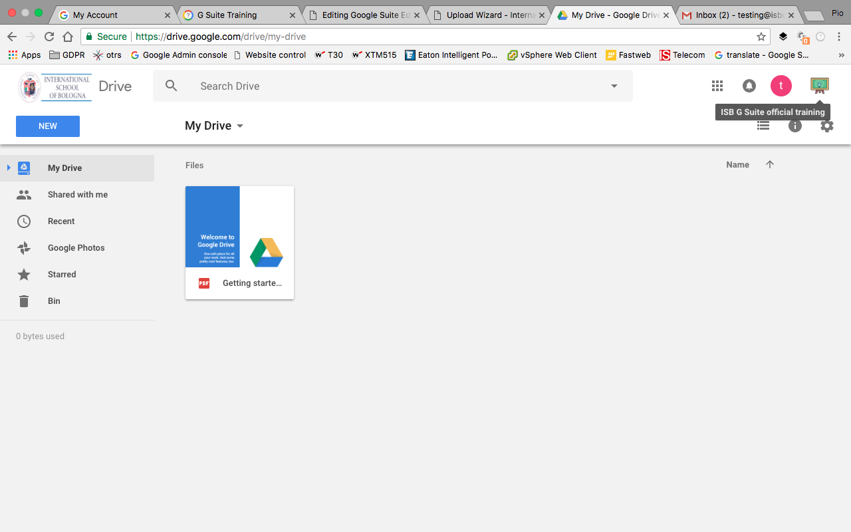Click the Name sort column header

click(737, 165)
